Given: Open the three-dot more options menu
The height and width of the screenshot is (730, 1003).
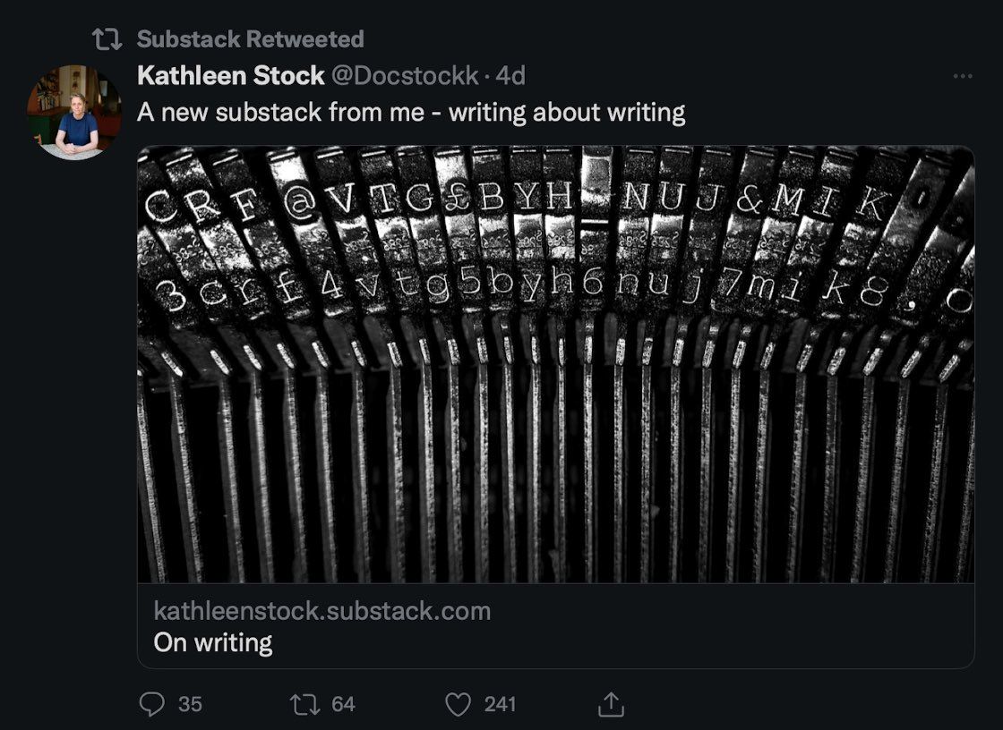Looking at the screenshot, I should pos(963,77).
